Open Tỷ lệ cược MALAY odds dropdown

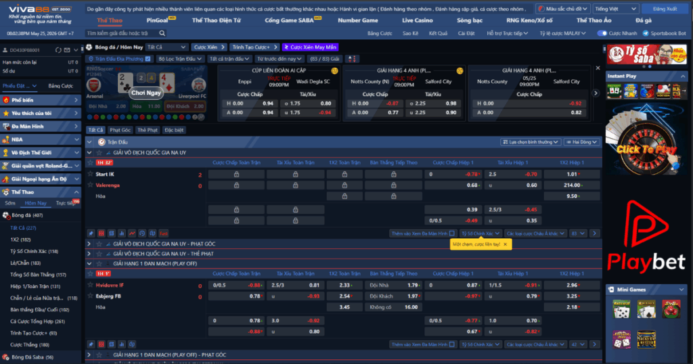pyautogui.click(x=562, y=33)
